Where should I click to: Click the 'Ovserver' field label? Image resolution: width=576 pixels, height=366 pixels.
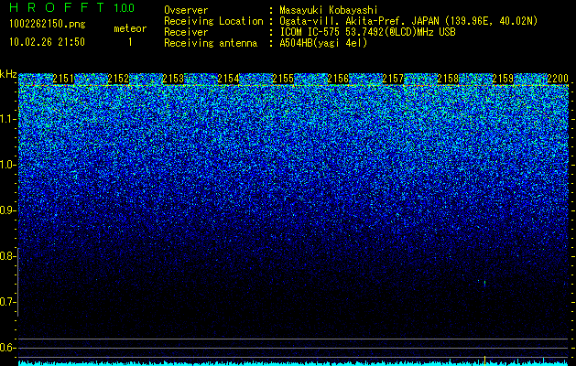click(186, 10)
